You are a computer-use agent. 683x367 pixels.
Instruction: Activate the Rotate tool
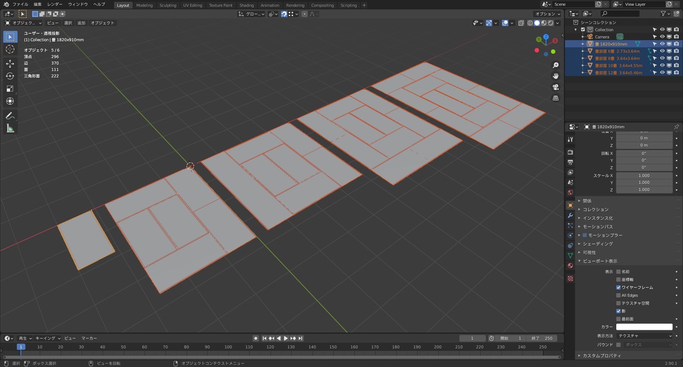10,76
